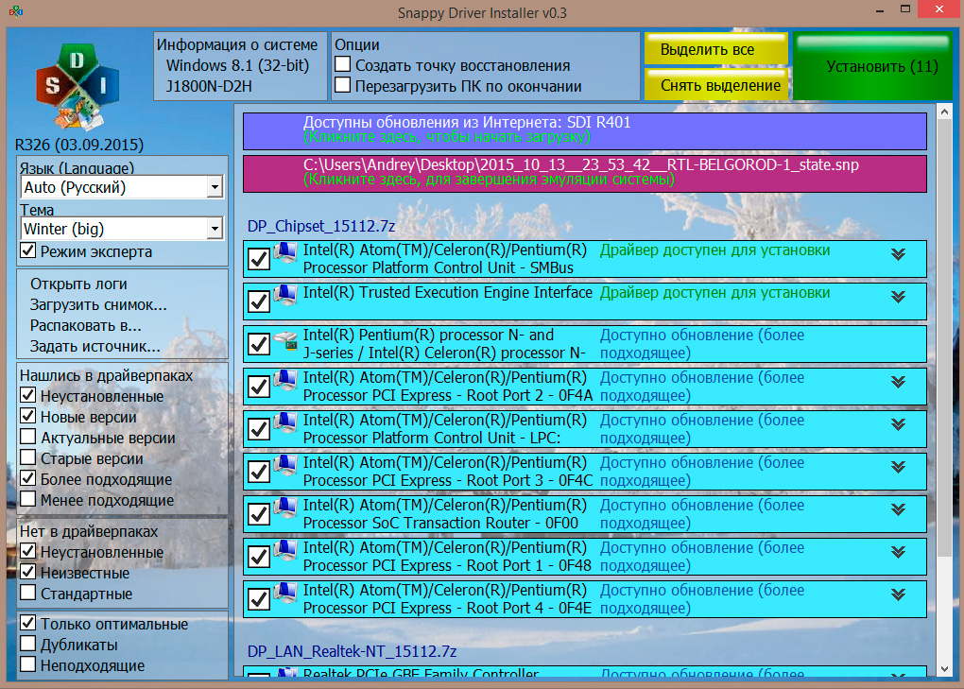This screenshot has width=964, height=689.
Task: Click the device icon beside the SoC Transaction Router
Action: [284, 513]
